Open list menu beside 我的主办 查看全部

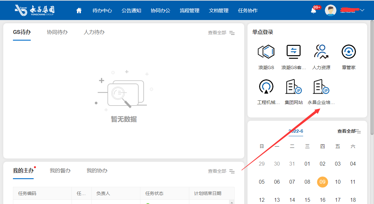[232, 171]
